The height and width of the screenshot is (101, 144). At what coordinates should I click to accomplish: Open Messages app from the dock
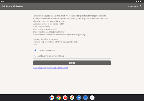[79, 98]
